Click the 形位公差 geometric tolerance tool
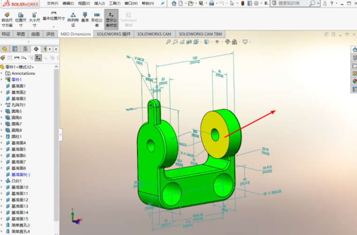This screenshot has height=235, width=357. [97, 20]
